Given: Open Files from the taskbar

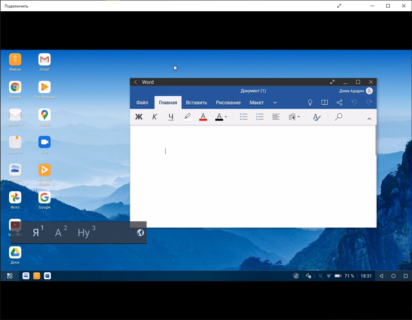Looking at the screenshot, I should pos(37,276).
